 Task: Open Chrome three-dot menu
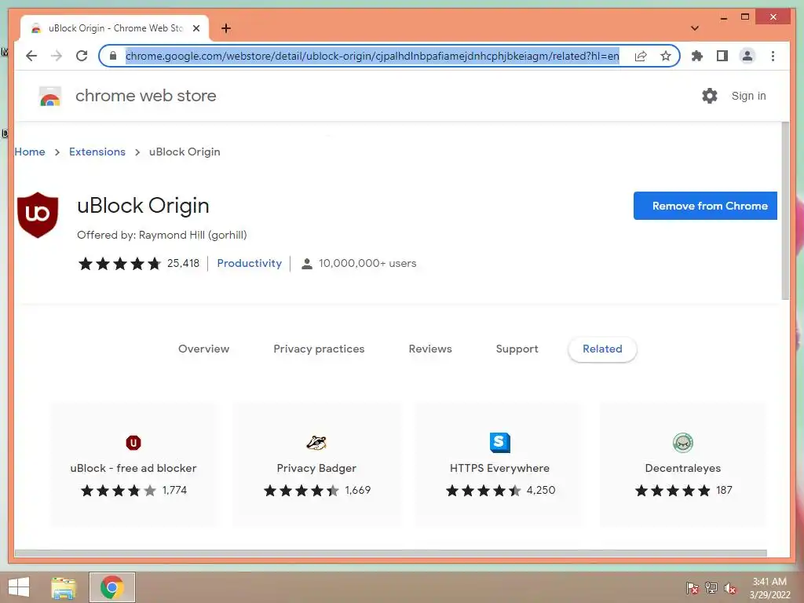(x=773, y=56)
